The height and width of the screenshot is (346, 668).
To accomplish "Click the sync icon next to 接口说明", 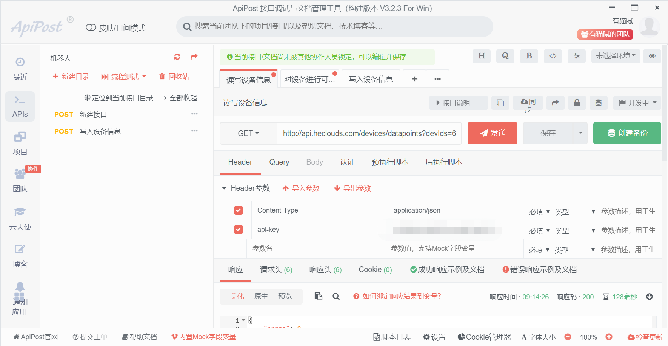I will 527,103.
